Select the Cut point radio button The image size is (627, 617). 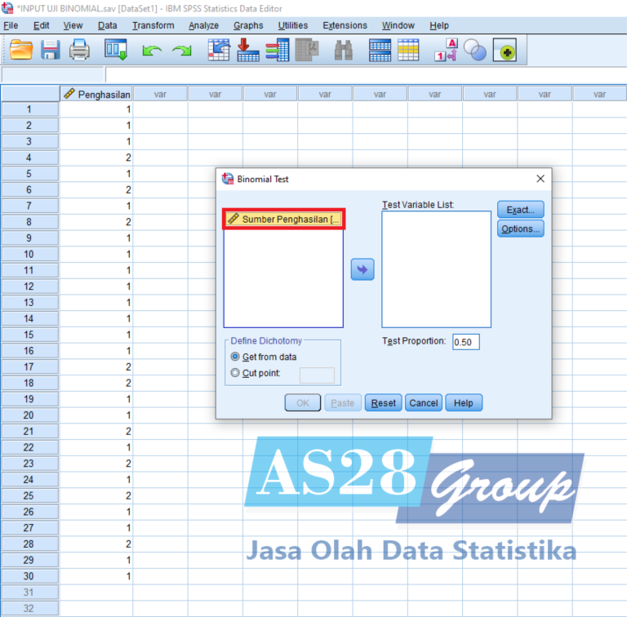click(x=236, y=373)
